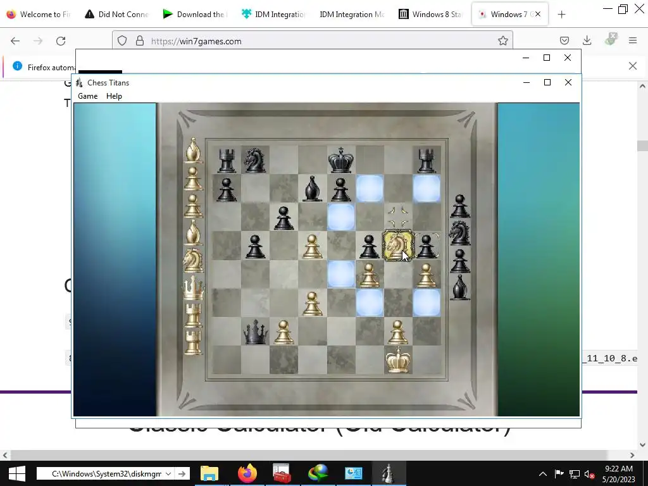Open File Explorer from the taskbar
Screen dimensions: 648x486
click(x=209, y=473)
